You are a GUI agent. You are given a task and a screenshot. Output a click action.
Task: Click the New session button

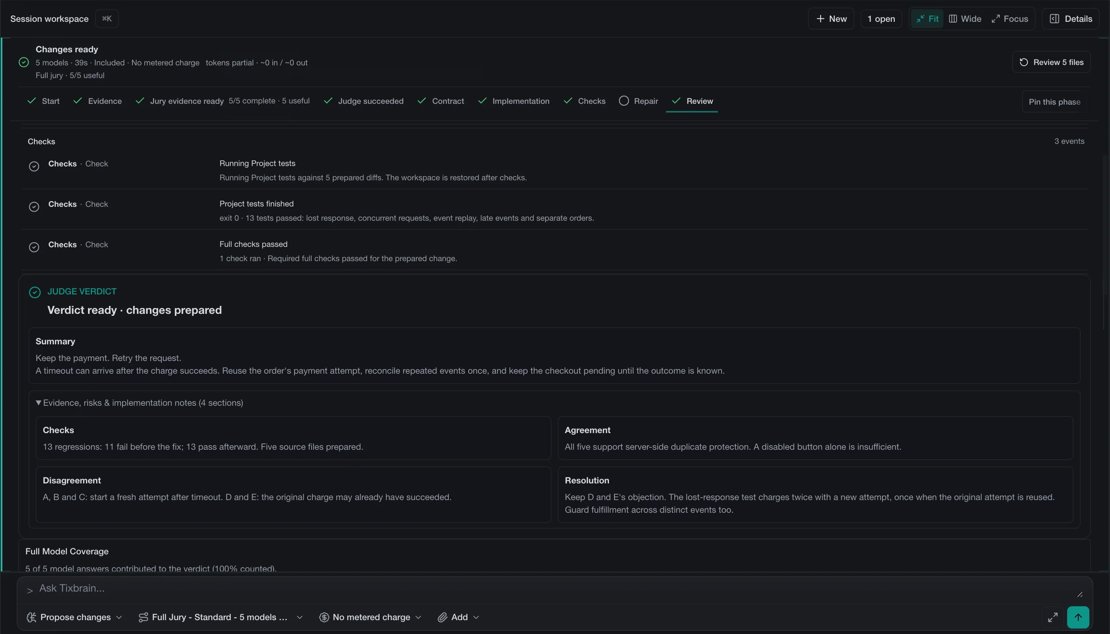tap(831, 19)
